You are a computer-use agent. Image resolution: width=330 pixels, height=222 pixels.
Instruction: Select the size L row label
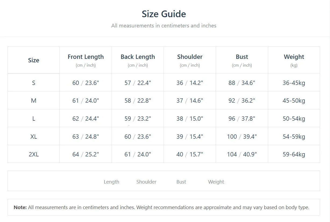click(x=34, y=119)
